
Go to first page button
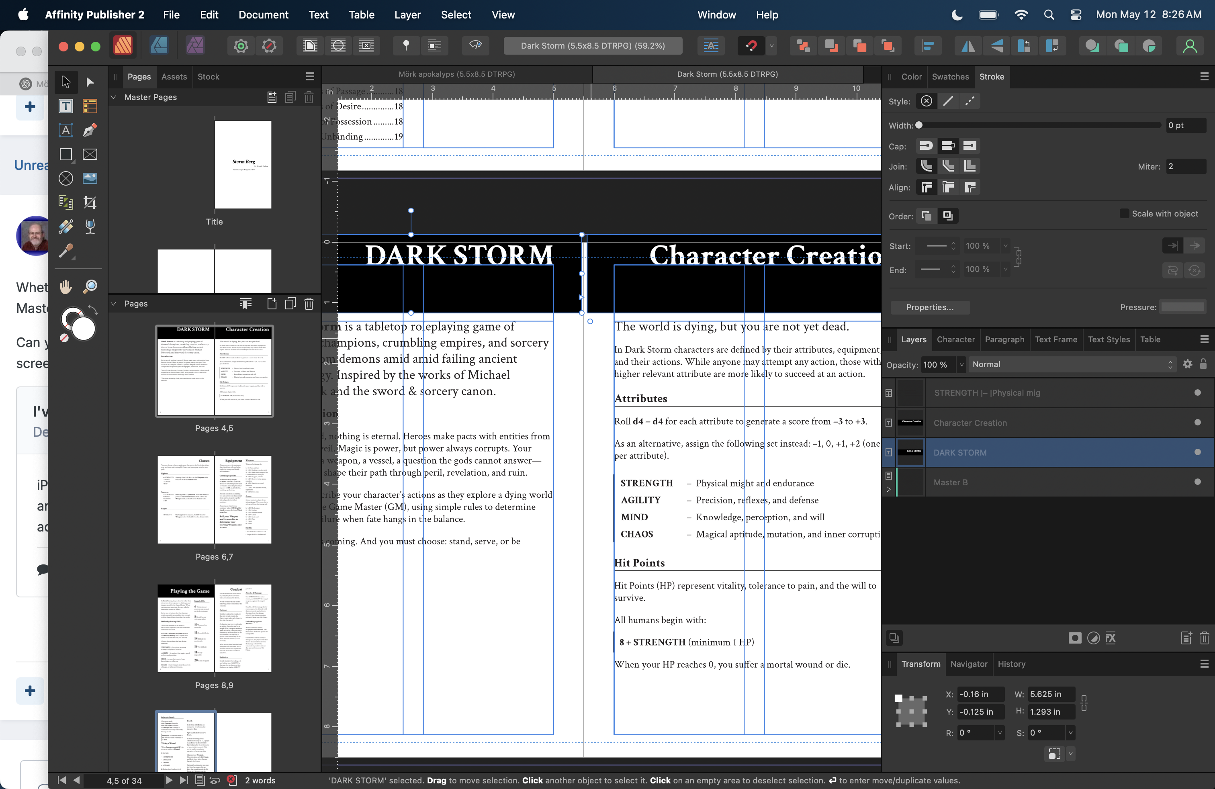click(61, 780)
